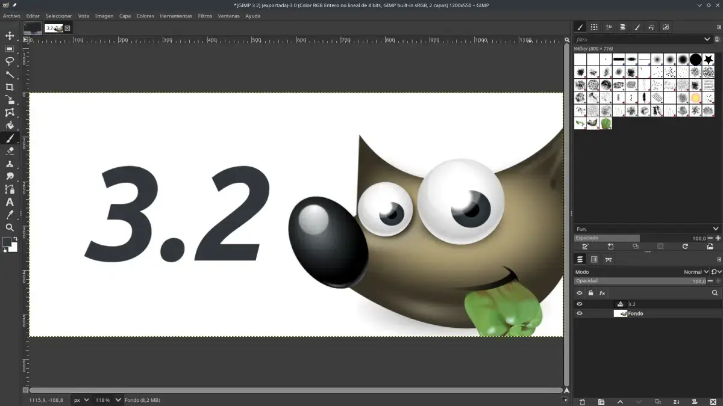Delete the selected layer using the trash icon
The height and width of the screenshot is (406, 723).
click(713, 401)
